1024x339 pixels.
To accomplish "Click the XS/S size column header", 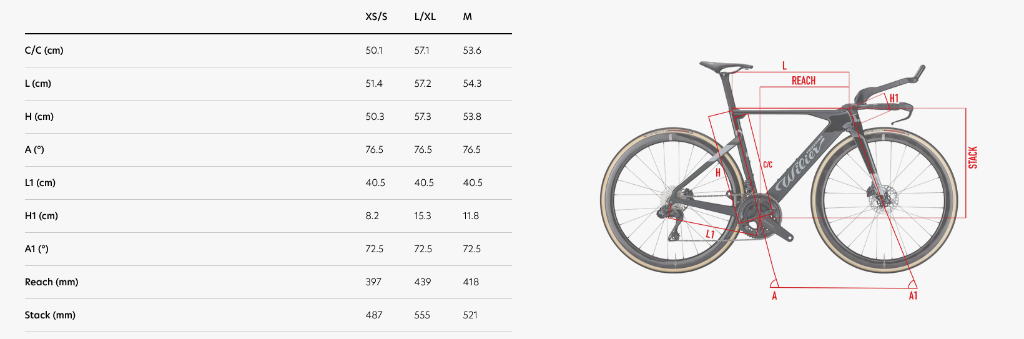I will click(377, 17).
